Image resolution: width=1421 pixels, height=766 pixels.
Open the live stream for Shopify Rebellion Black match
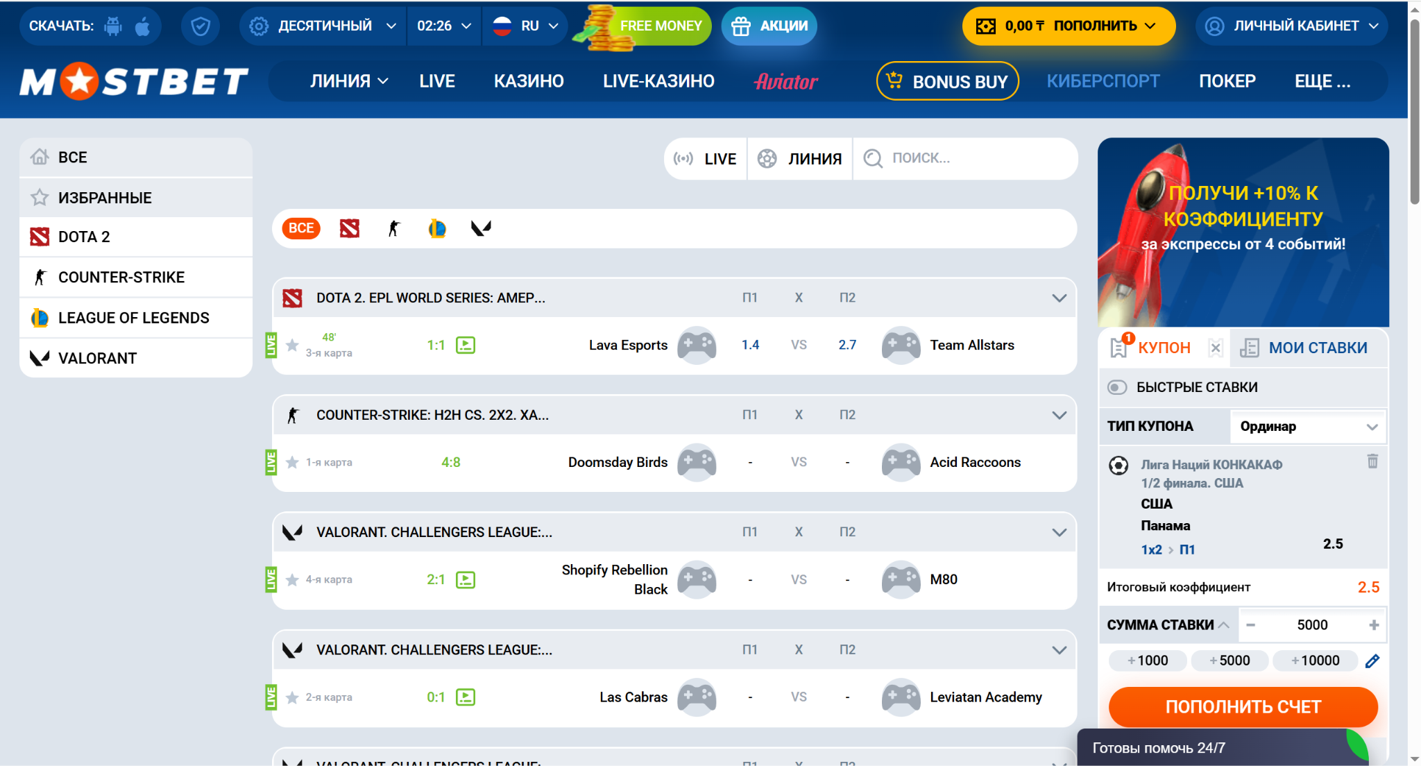point(466,579)
